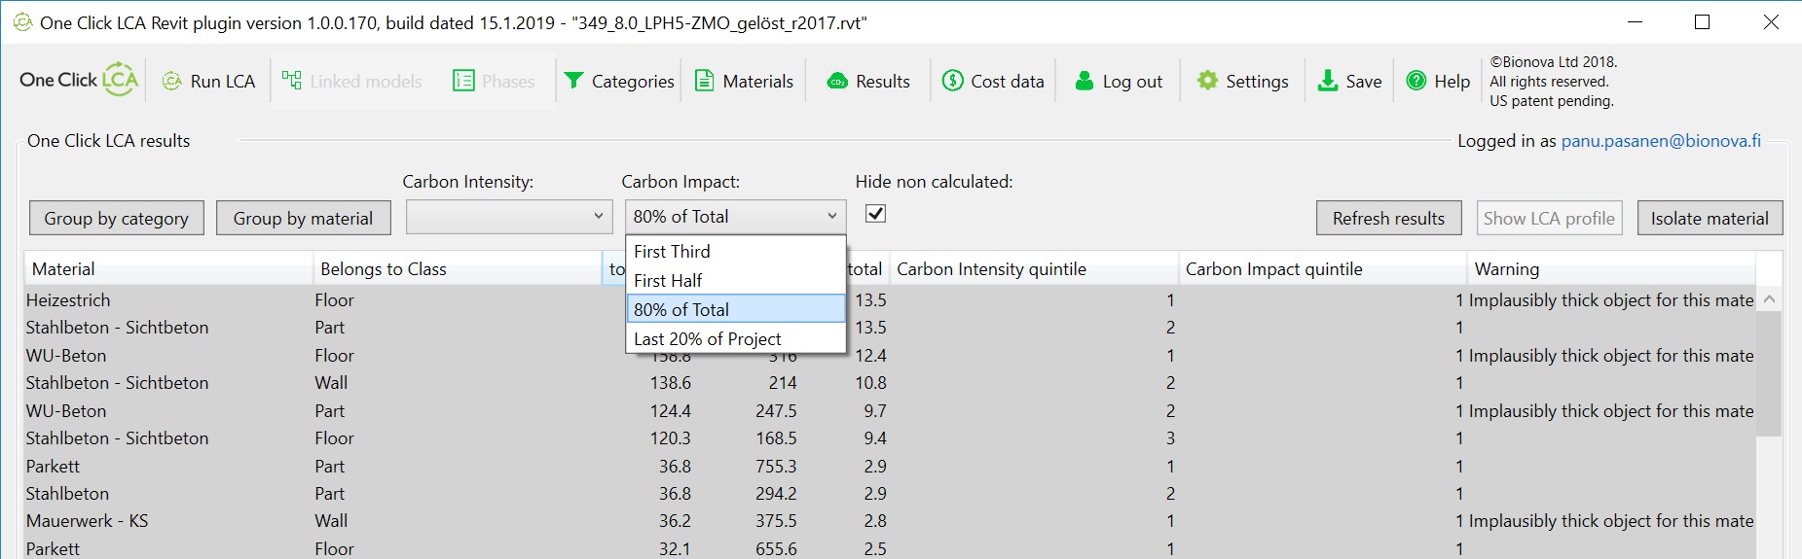Click the Settings gear icon
1802x559 pixels.
tap(1207, 81)
